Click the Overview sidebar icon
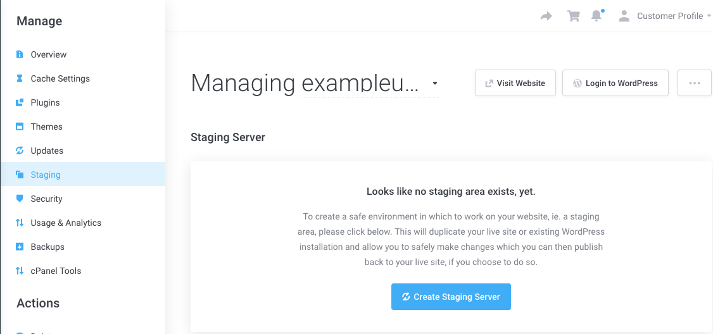The width and height of the screenshot is (713, 334). tap(20, 54)
